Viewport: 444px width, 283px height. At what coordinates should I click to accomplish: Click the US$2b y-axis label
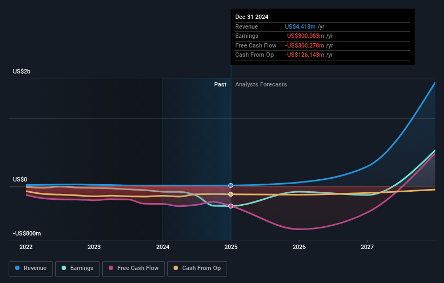click(22, 71)
